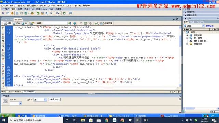The image size is (219, 123).
Task: Switch to the 404.php document tab
Action: point(18,19)
